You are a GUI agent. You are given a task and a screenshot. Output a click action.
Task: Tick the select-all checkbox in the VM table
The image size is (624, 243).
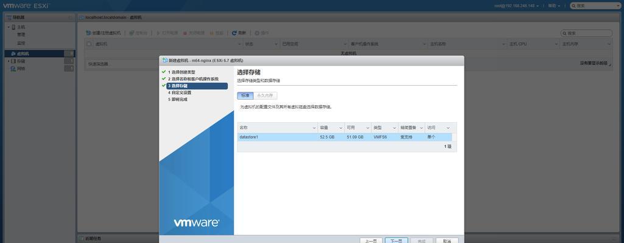coord(89,44)
